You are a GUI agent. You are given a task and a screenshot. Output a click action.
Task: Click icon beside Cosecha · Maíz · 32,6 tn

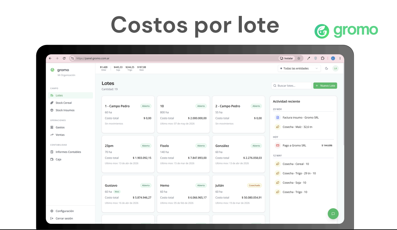click(278, 127)
